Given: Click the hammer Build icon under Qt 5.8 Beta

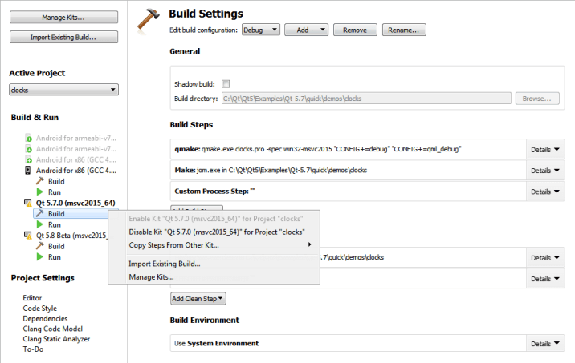Looking at the screenshot, I should pyautogui.click(x=39, y=246).
